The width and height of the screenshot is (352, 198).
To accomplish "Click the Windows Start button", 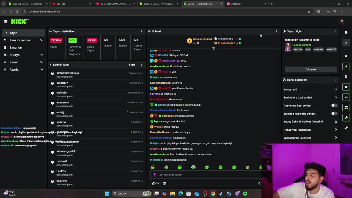I will [107, 194].
